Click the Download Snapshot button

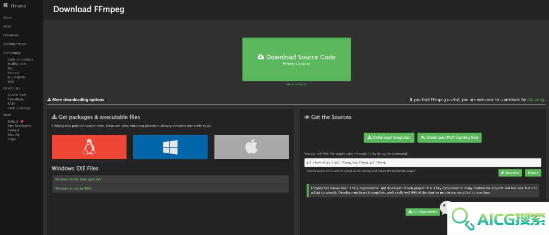(389, 138)
